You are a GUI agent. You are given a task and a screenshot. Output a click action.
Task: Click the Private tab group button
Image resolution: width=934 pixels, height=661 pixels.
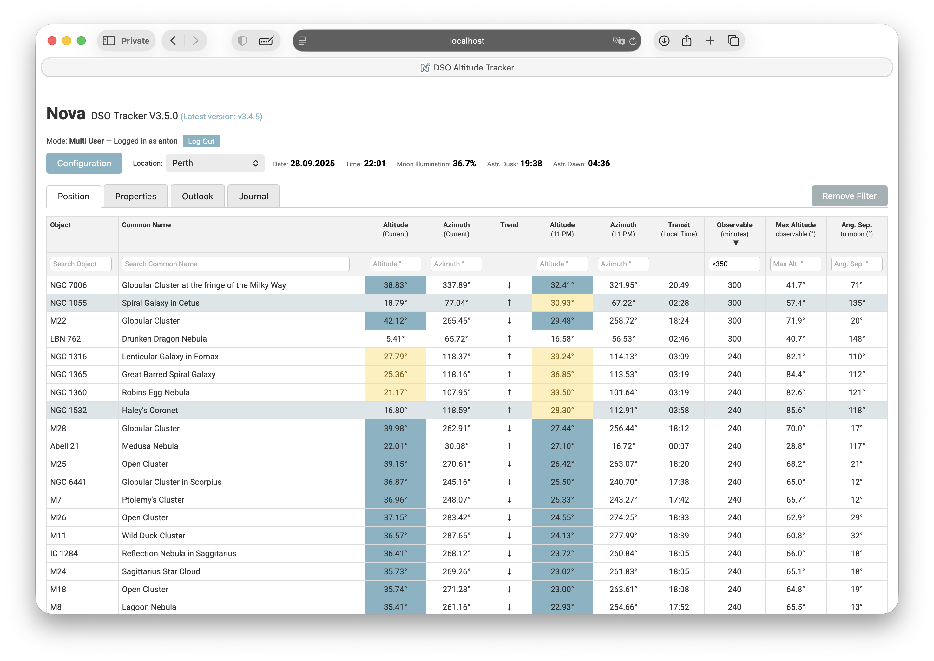135,41
